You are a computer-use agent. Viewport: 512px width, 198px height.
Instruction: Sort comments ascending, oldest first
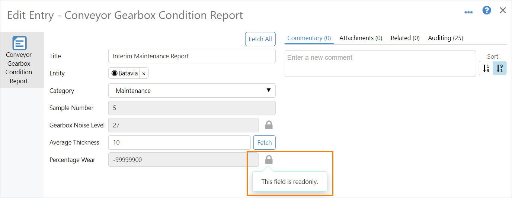[x=486, y=68]
